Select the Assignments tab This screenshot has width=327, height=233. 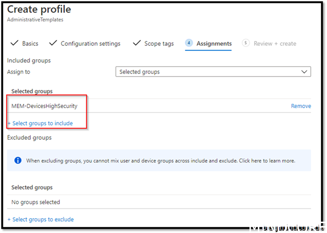214,43
